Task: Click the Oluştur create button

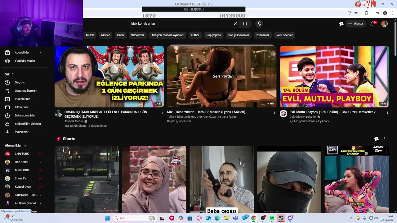Action: (356, 24)
